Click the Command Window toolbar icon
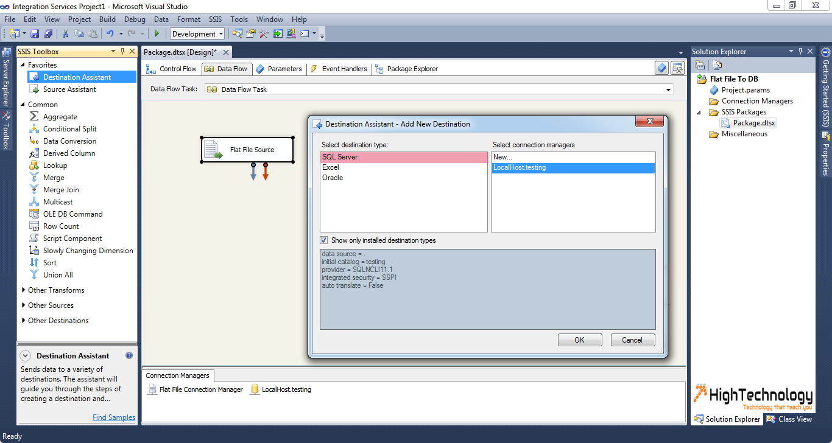The height and width of the screenshot is (443, 832). pos(305,33)
